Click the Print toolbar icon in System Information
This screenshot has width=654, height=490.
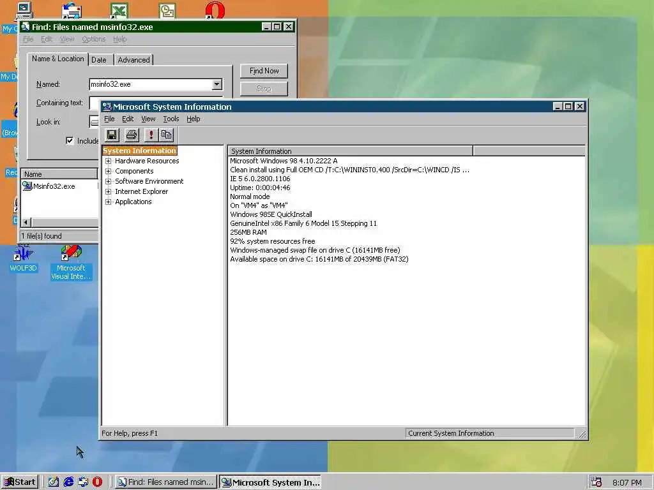coord(132,135)
